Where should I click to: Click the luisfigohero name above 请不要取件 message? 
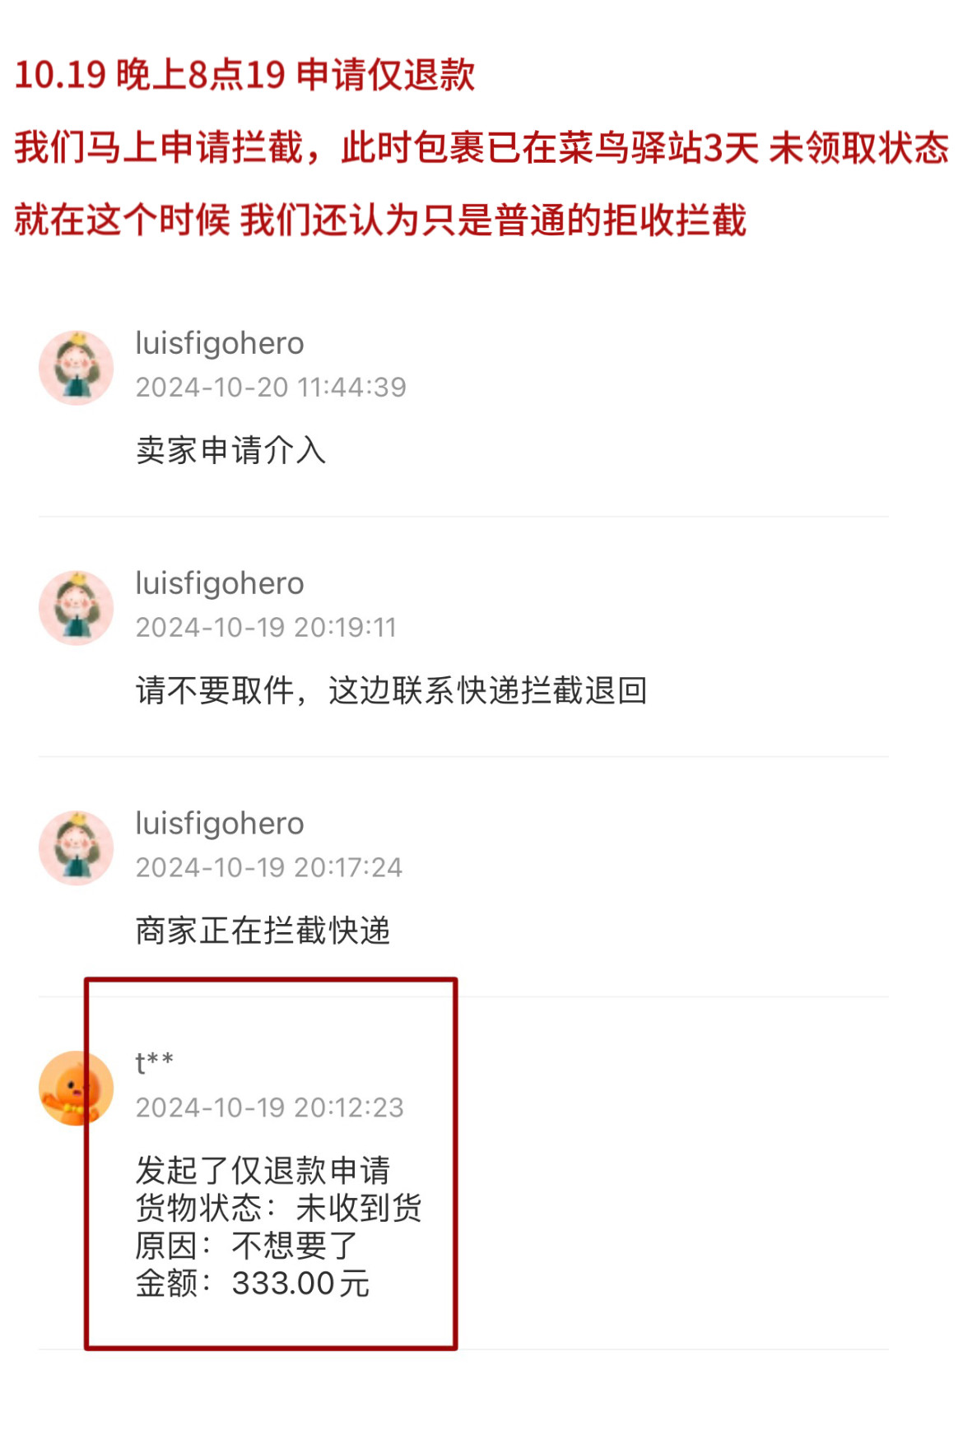click(220, 584)
